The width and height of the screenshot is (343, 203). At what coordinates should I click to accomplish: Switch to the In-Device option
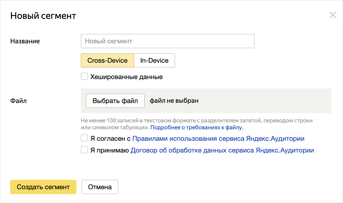point(154,60)
